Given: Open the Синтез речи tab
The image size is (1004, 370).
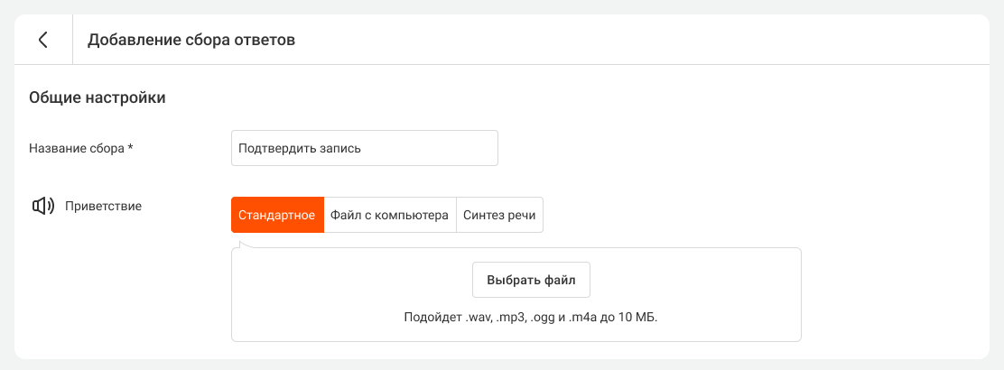Looking at the screenshot, I should [x=500, y=215].
